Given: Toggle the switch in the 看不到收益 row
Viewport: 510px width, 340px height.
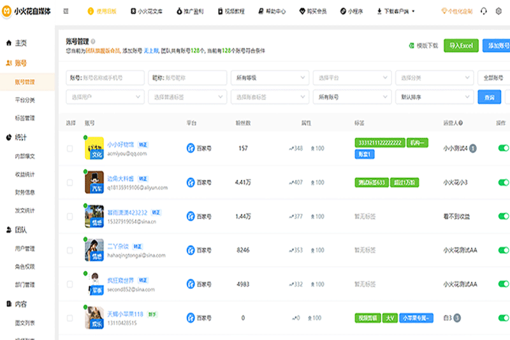Looking at the screenshot, I should coord(504,216).
